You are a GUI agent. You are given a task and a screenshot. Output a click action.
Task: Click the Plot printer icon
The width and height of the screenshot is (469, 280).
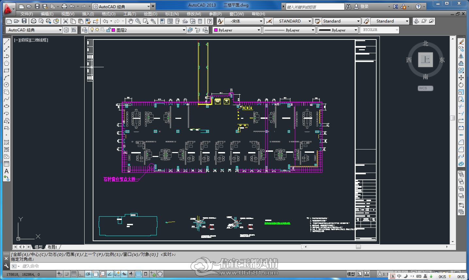(x=33, y=21)
